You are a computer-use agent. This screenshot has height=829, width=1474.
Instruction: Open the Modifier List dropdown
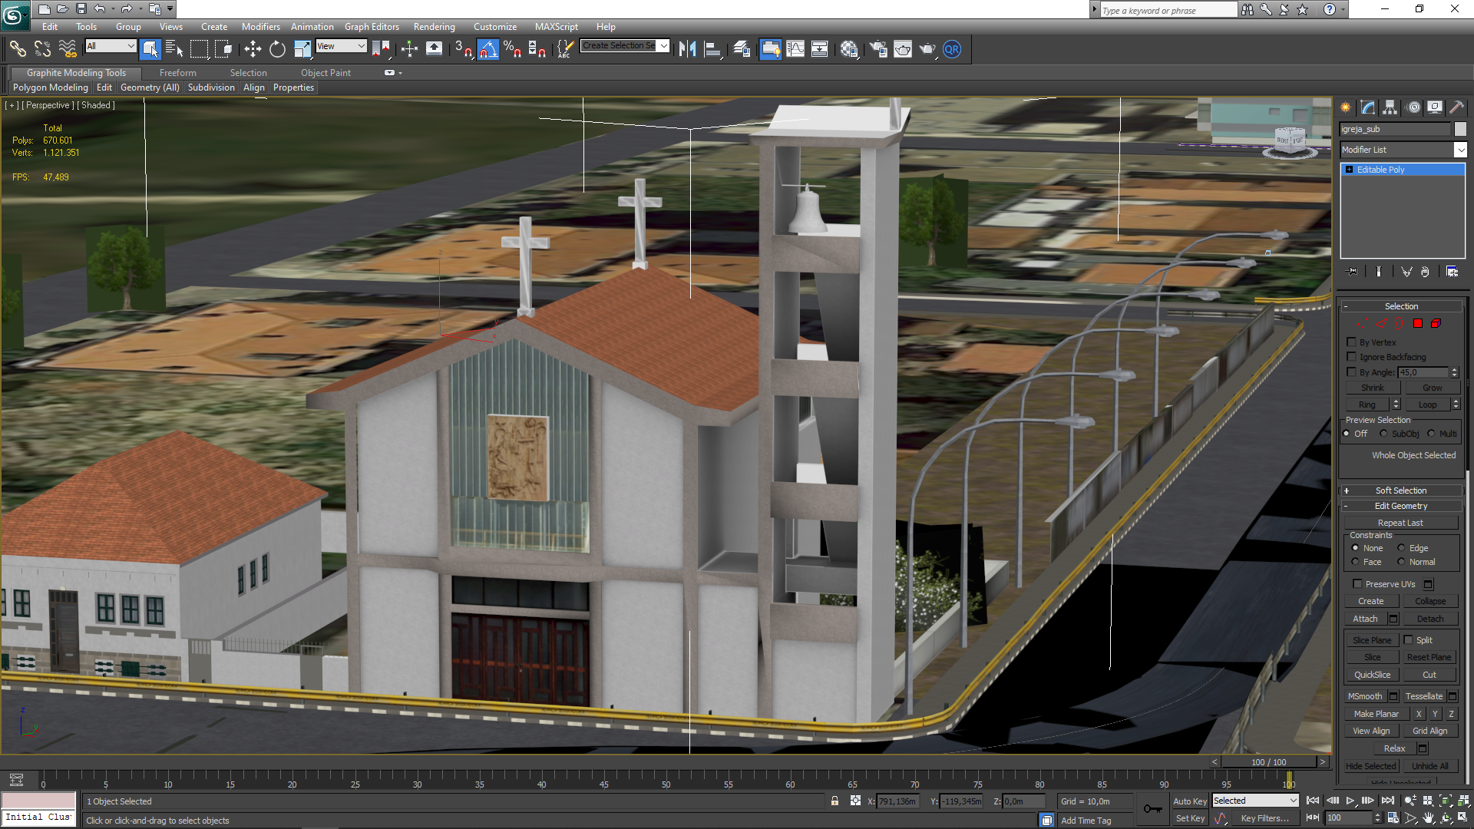tap(1403, 150)
